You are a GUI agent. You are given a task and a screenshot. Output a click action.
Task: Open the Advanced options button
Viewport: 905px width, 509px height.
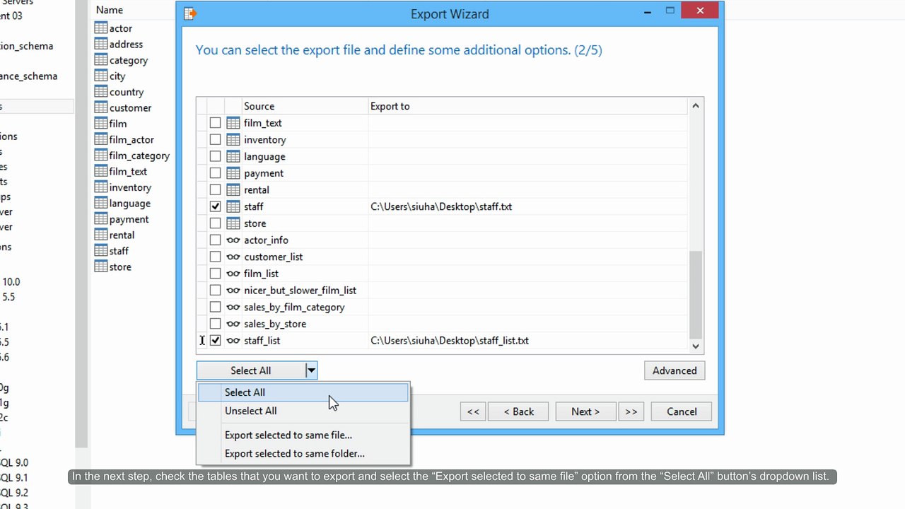point(675,370)
